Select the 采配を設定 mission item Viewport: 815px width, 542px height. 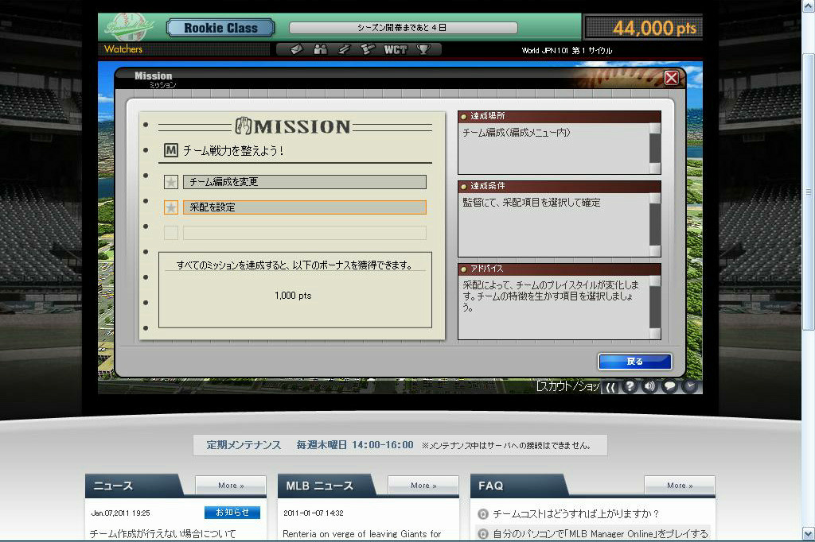pos(304,207)
